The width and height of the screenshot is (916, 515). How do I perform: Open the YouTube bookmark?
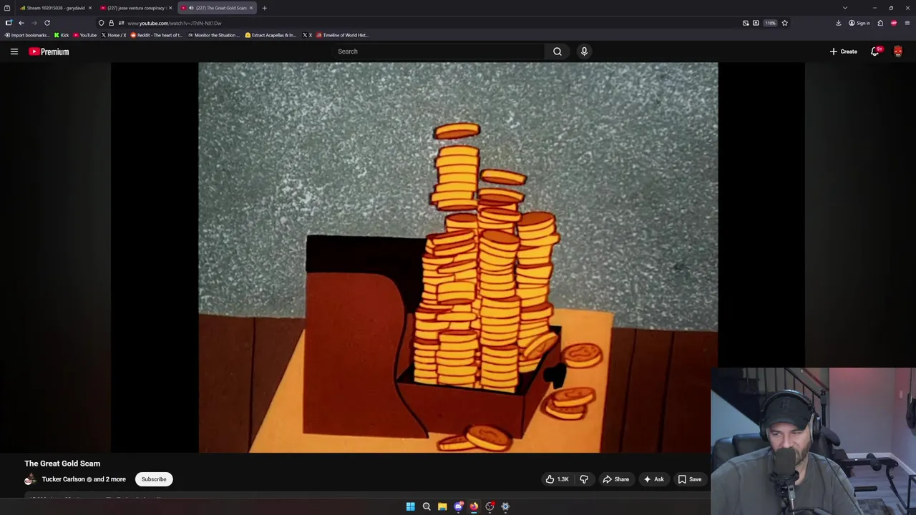pos(85,35)
